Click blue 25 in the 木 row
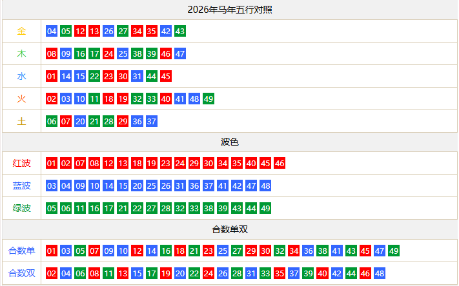Image resolution: width=459 pixels, height=286 pixels. click(x=123, y=53)
